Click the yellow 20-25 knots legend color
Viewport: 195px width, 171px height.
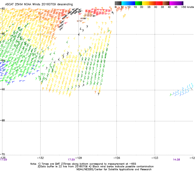[x=145, y=3]
